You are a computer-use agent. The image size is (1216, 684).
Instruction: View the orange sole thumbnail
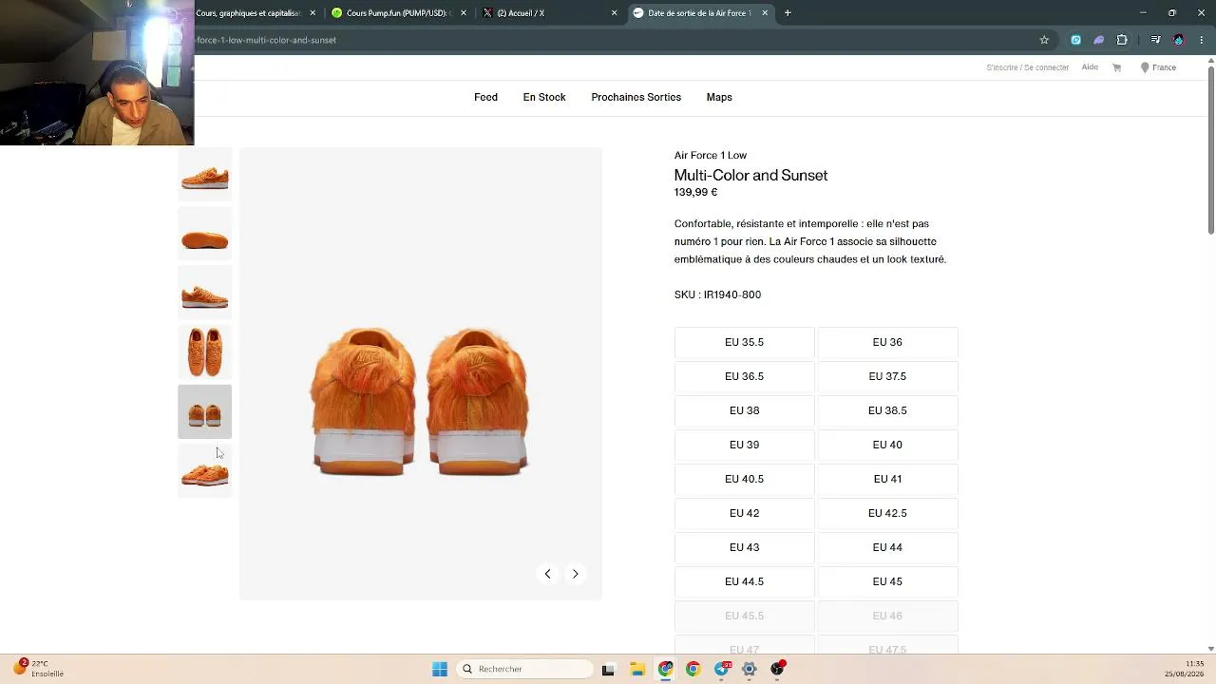coord(204,235)
